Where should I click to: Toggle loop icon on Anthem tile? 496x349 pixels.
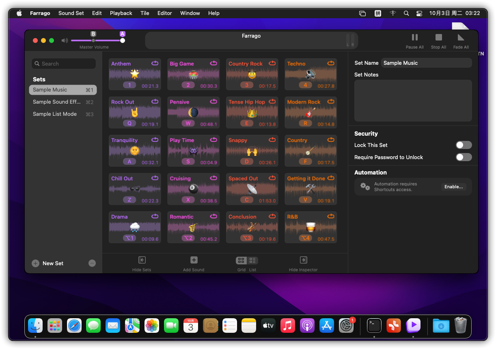(x=155, y=63)
